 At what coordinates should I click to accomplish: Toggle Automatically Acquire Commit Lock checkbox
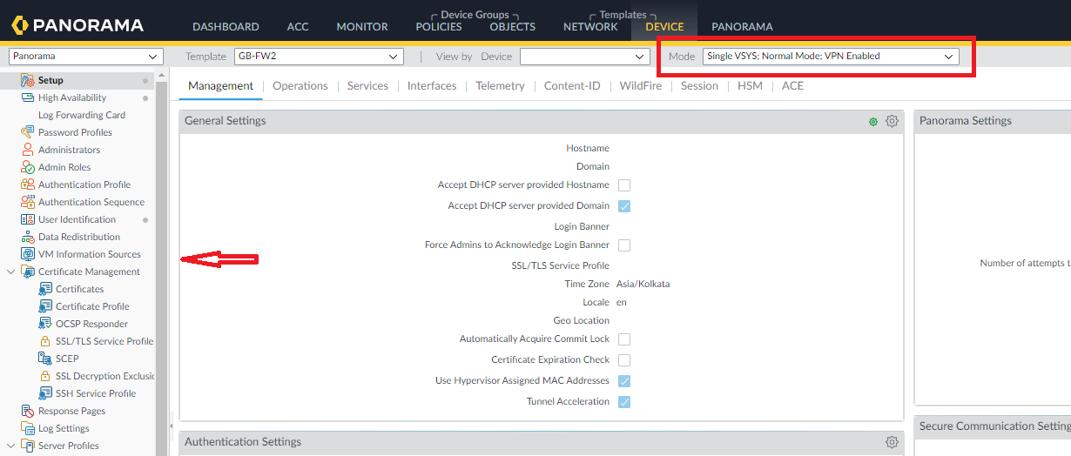624,339
